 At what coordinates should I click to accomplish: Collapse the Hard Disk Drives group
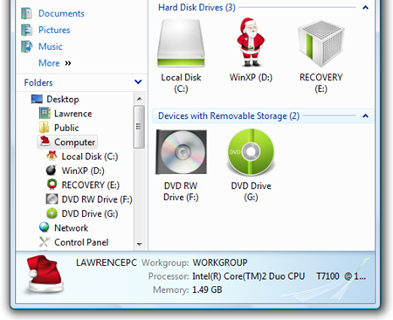click(x=365, y=8)
